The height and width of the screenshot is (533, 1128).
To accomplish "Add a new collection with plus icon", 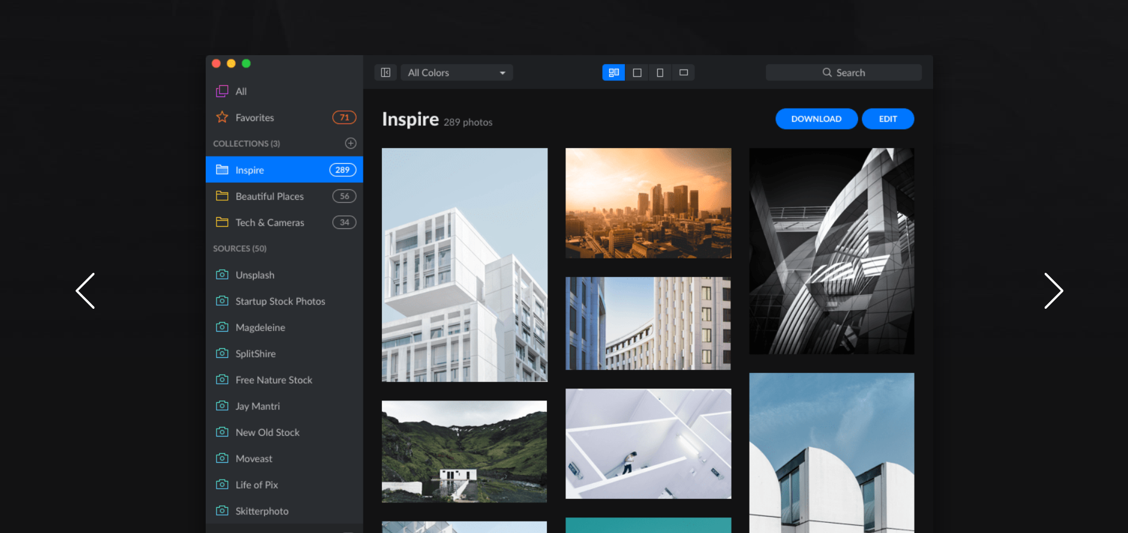I will click(351, 143).
